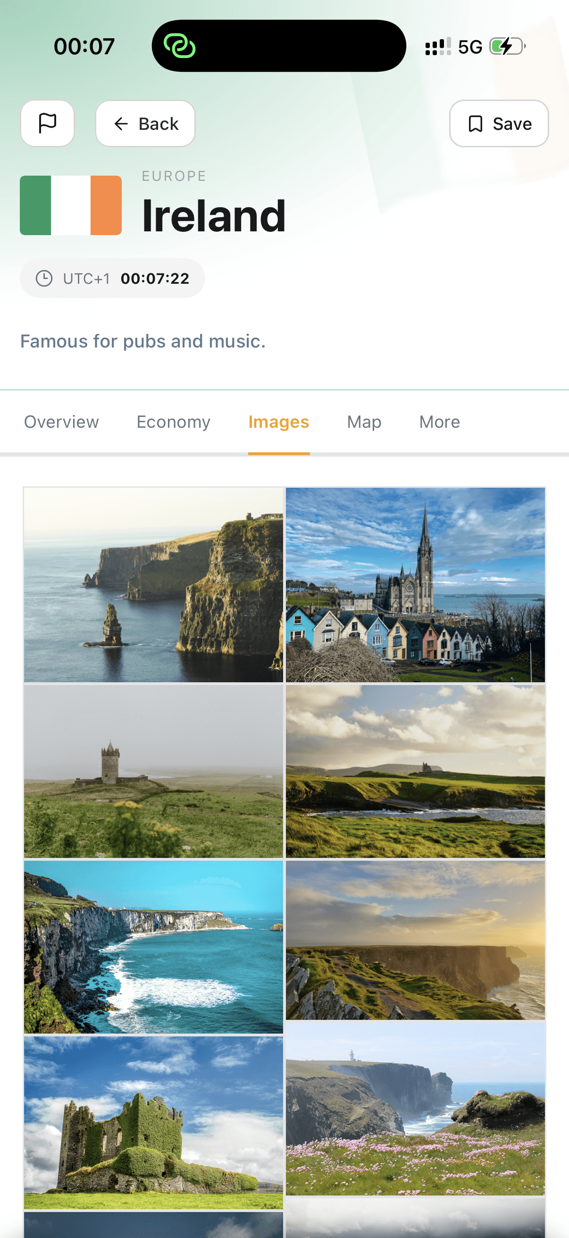Tap the 'Famous for pubs and music.' description

(142, 341)
